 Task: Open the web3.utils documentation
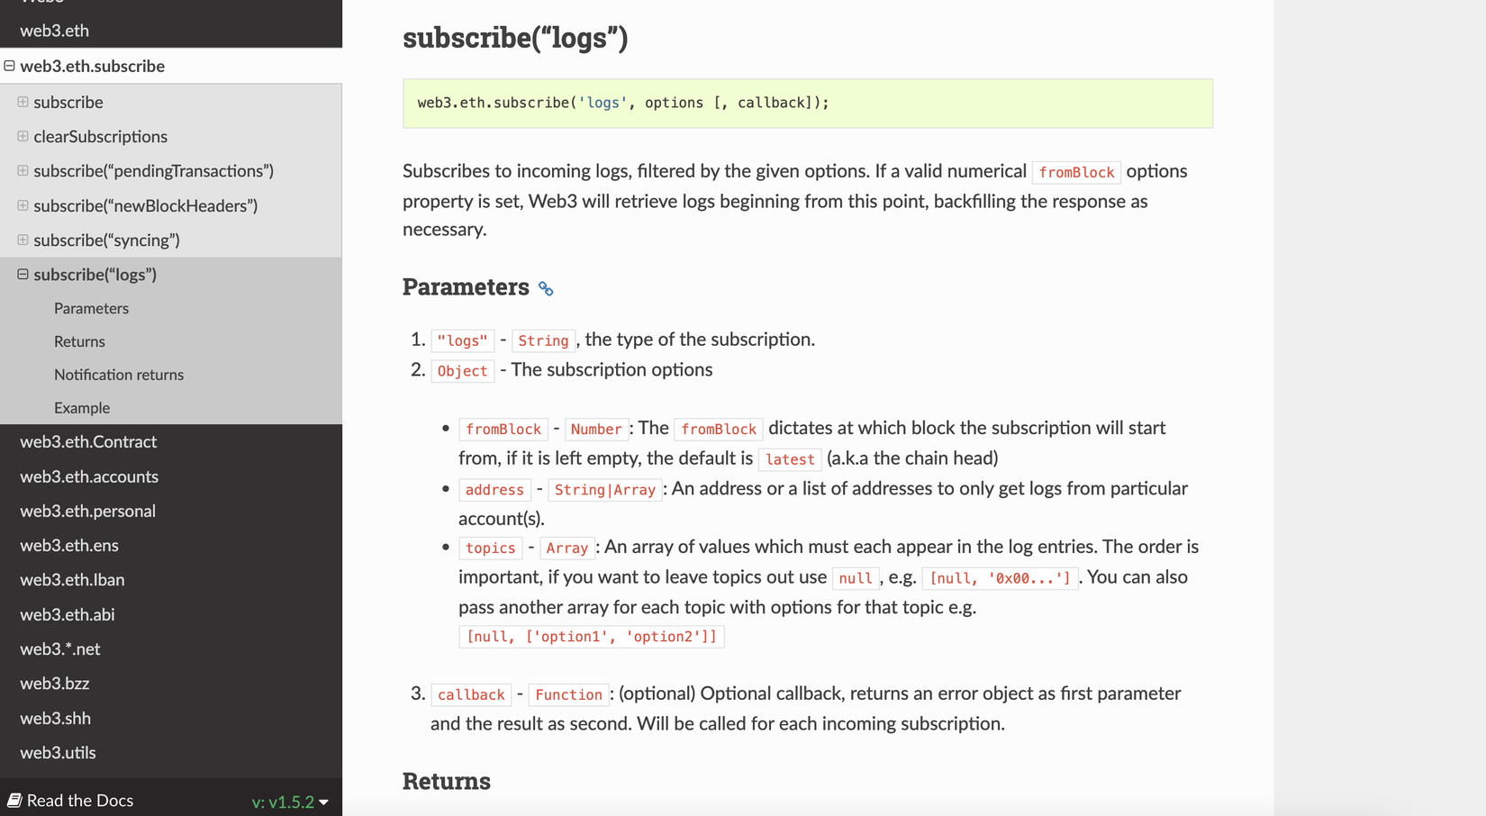coord(58,752)
